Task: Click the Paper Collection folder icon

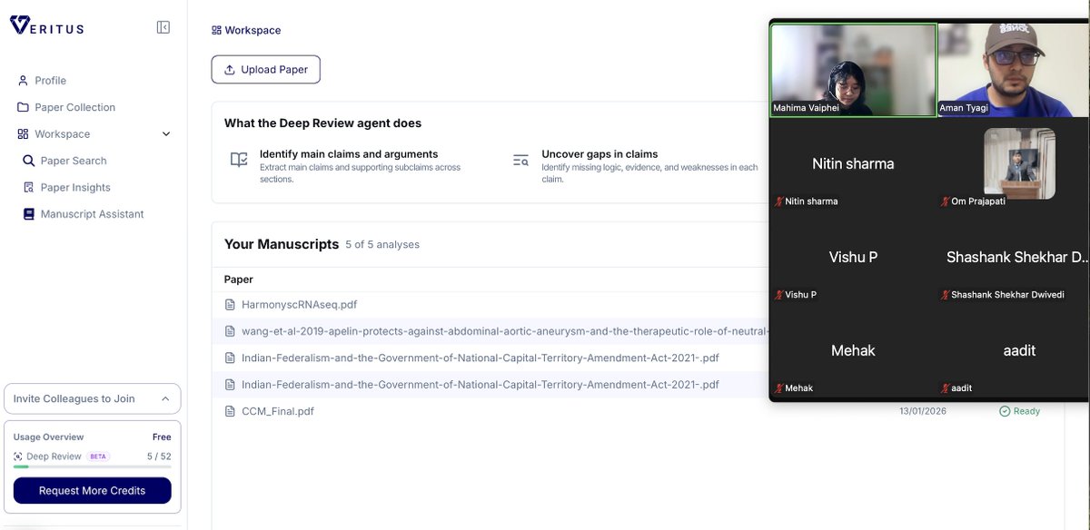Action: point(23,107)
